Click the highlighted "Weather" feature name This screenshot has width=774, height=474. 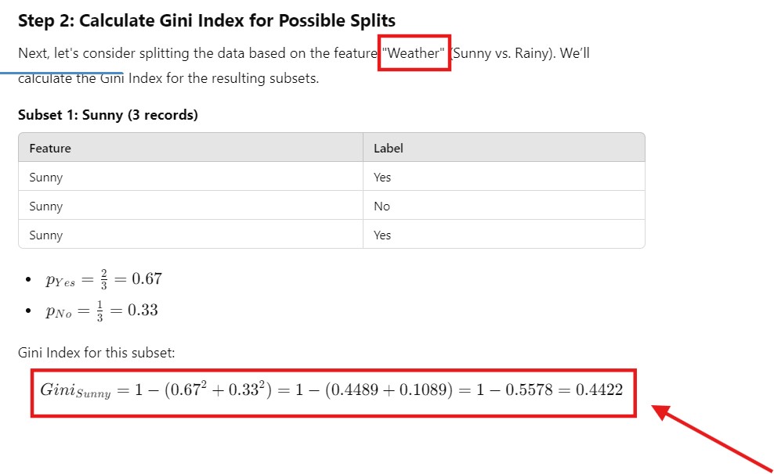tap(414, 55)
